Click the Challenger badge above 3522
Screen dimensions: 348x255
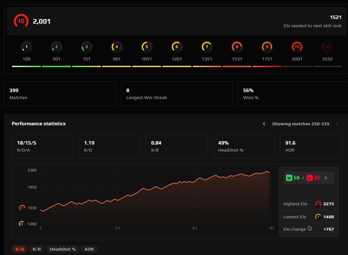(327, 47)
